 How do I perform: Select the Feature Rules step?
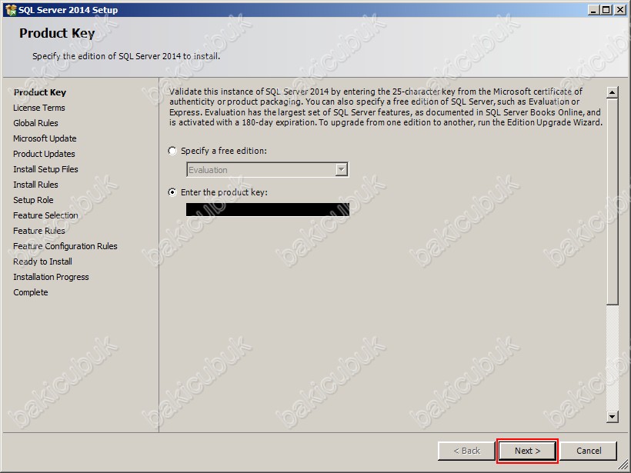pyautogui.click(x=39, y=231)
